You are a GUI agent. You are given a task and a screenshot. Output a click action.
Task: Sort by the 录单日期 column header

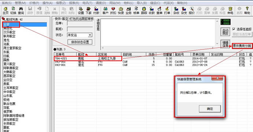pyautogui.click(x=200, y=54)
